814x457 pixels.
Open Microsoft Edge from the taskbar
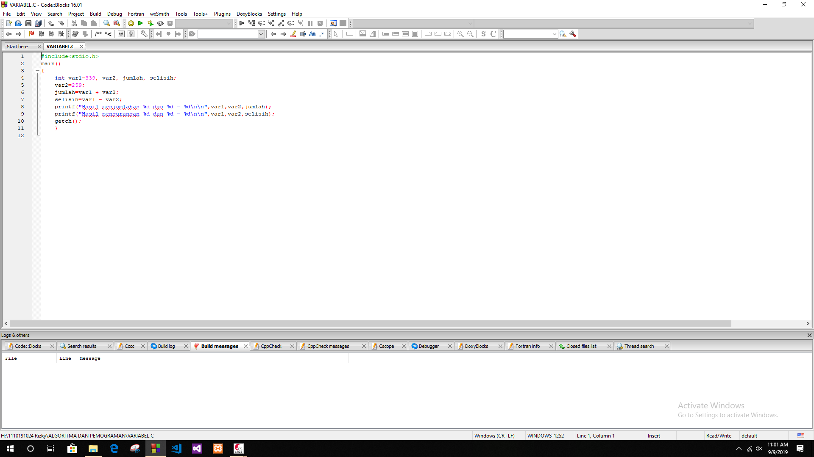(114, 449)
